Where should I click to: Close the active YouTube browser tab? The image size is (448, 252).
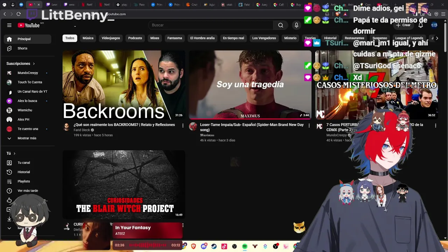[x=39, y=5]
